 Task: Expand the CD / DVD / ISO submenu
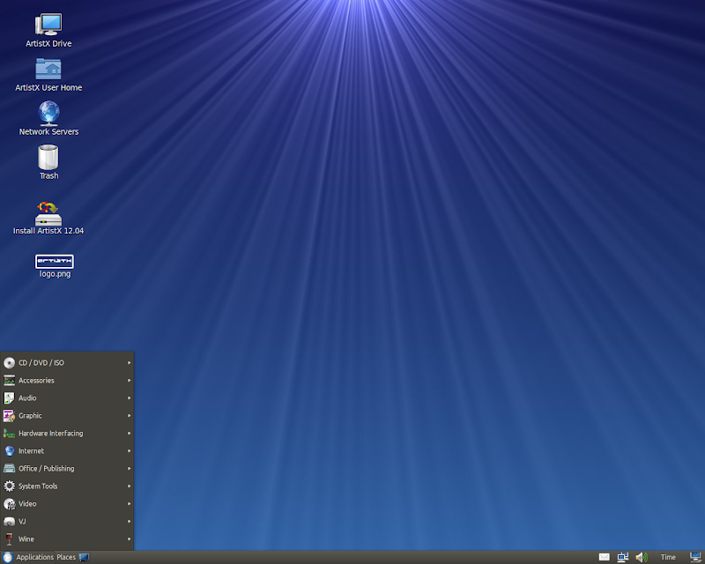pos(68,362)
